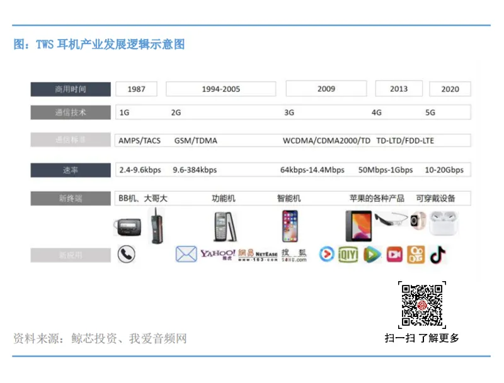This screenshot has width=504, height=383.
Task: Click the 2G label
Action: point(176,113)
